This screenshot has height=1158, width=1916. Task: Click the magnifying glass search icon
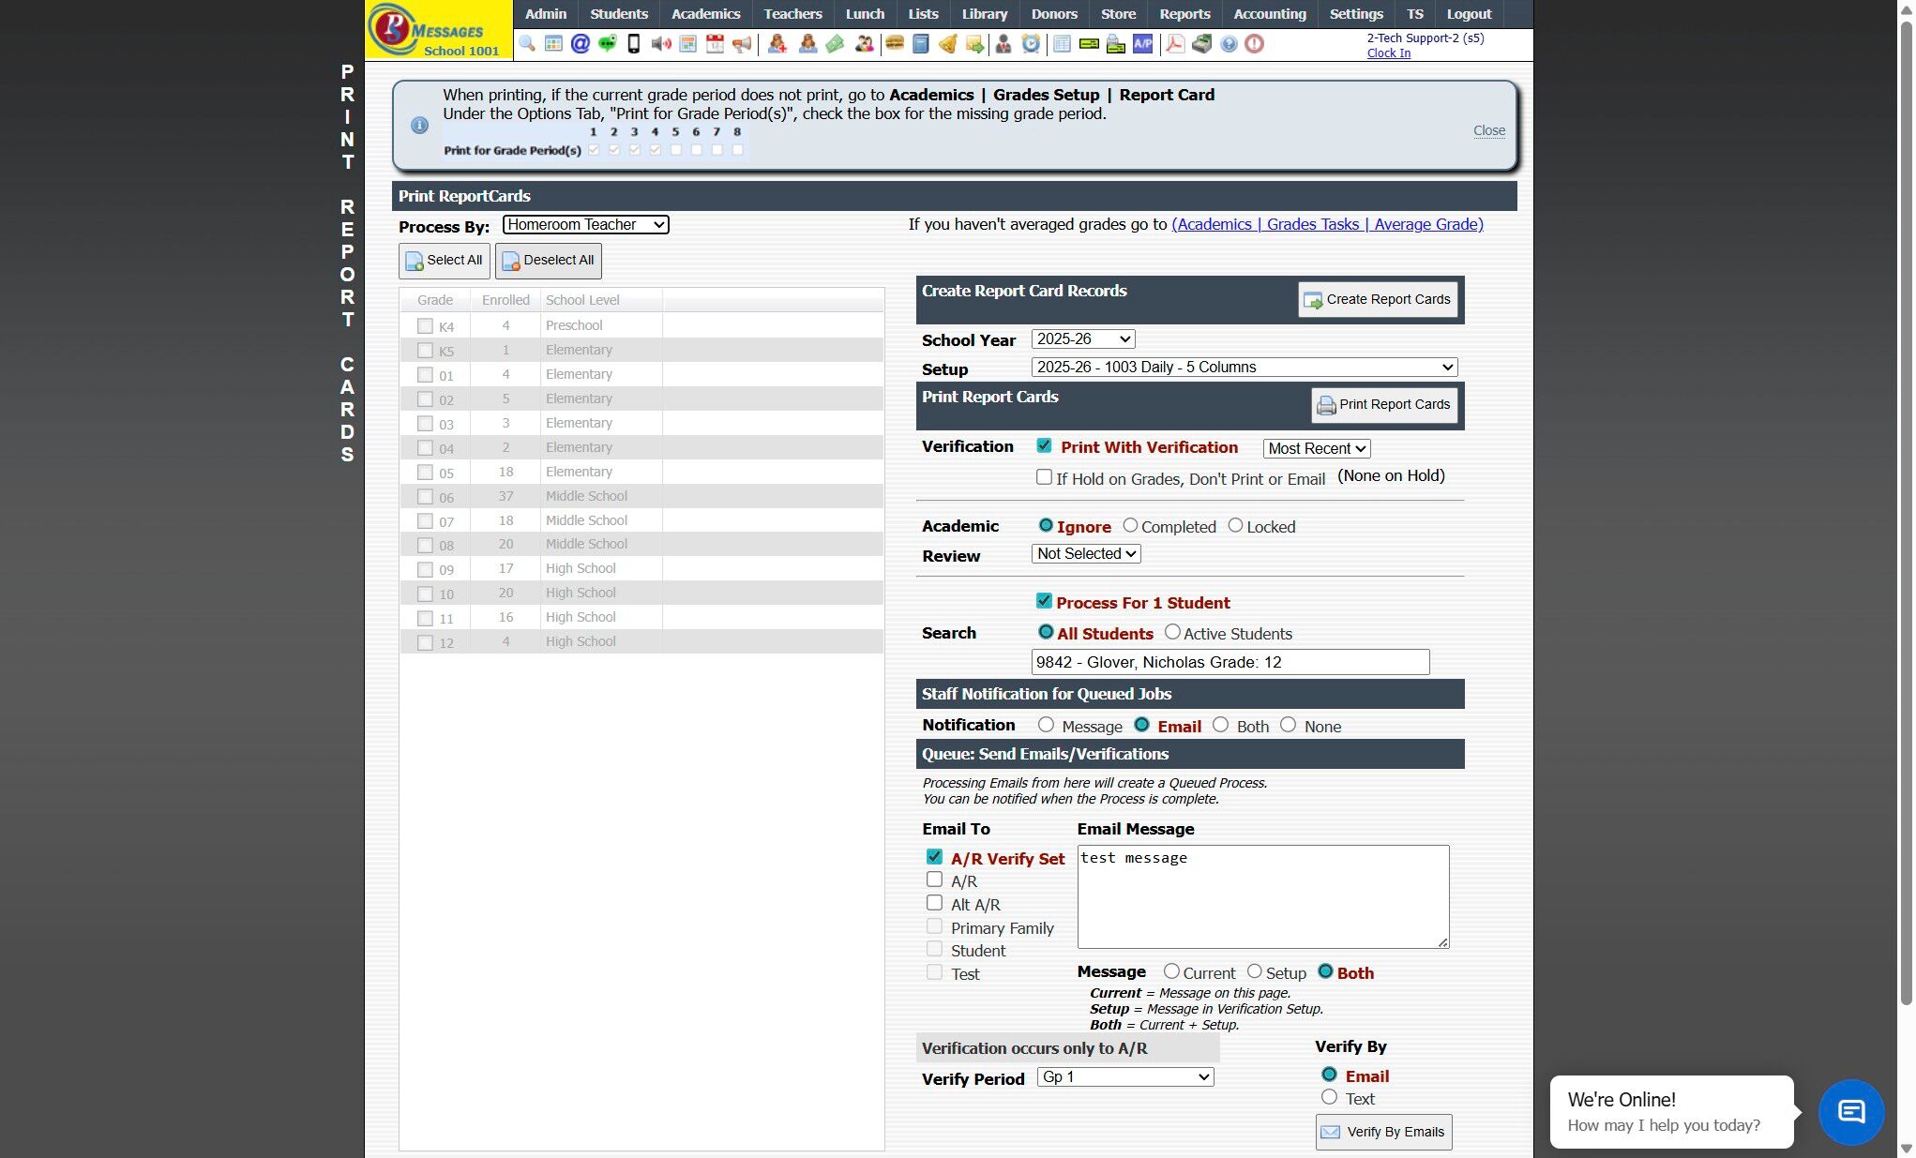click(527, 44)
